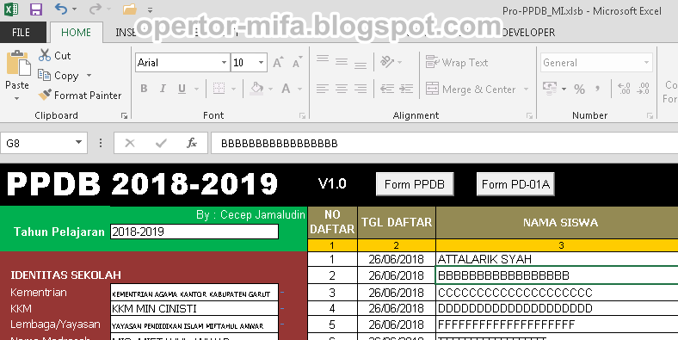Click the Enter checkmark in formula bar
This screenshot has width=678, height=340.
(x=161, y=143)
